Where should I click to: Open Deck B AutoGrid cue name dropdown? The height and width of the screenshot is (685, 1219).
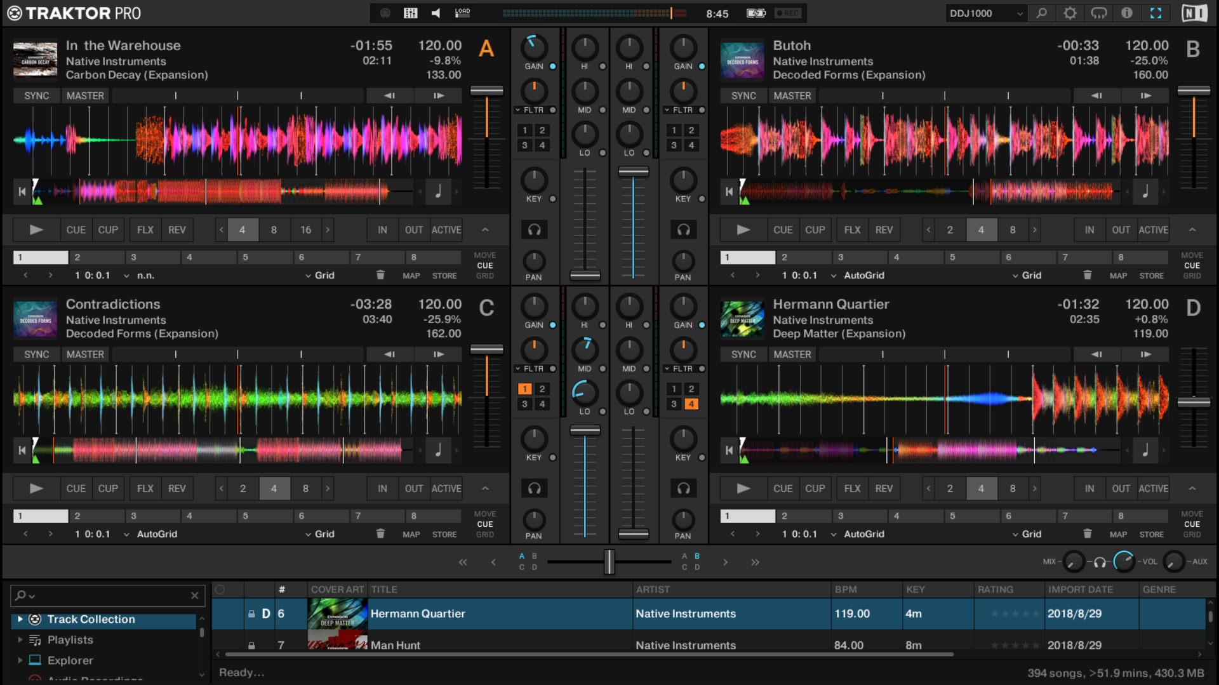click(858, 276)
